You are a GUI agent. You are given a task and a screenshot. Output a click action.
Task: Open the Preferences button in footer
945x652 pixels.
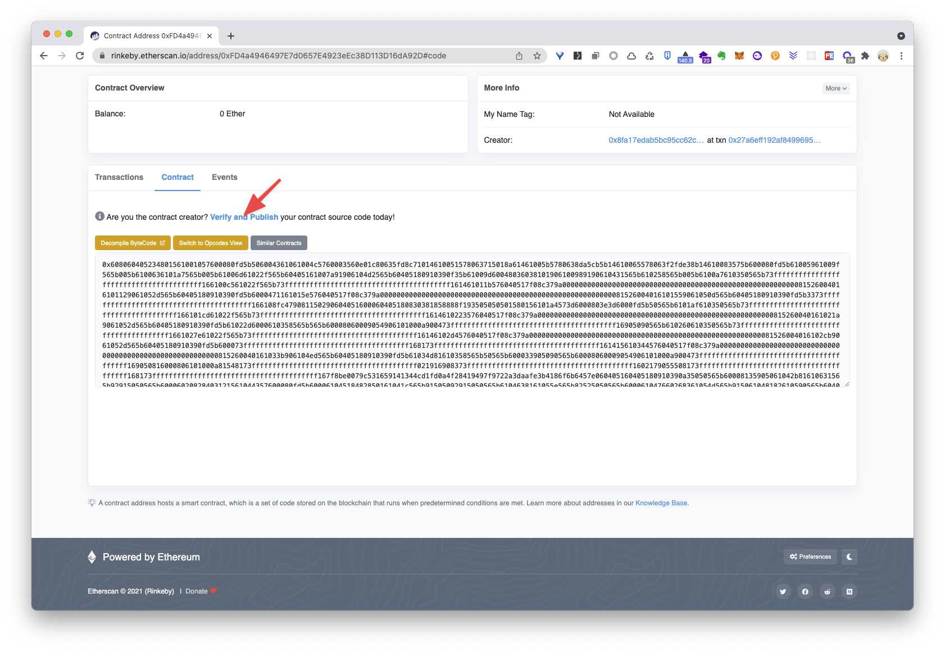point(810,556)
